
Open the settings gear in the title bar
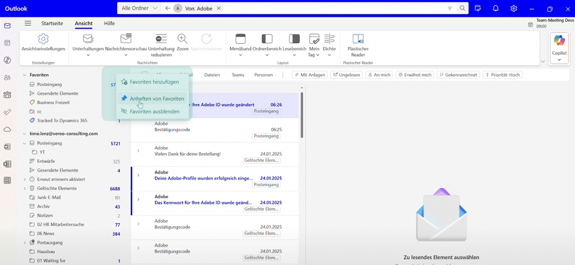pyautogui.click(x=514, y=8)
